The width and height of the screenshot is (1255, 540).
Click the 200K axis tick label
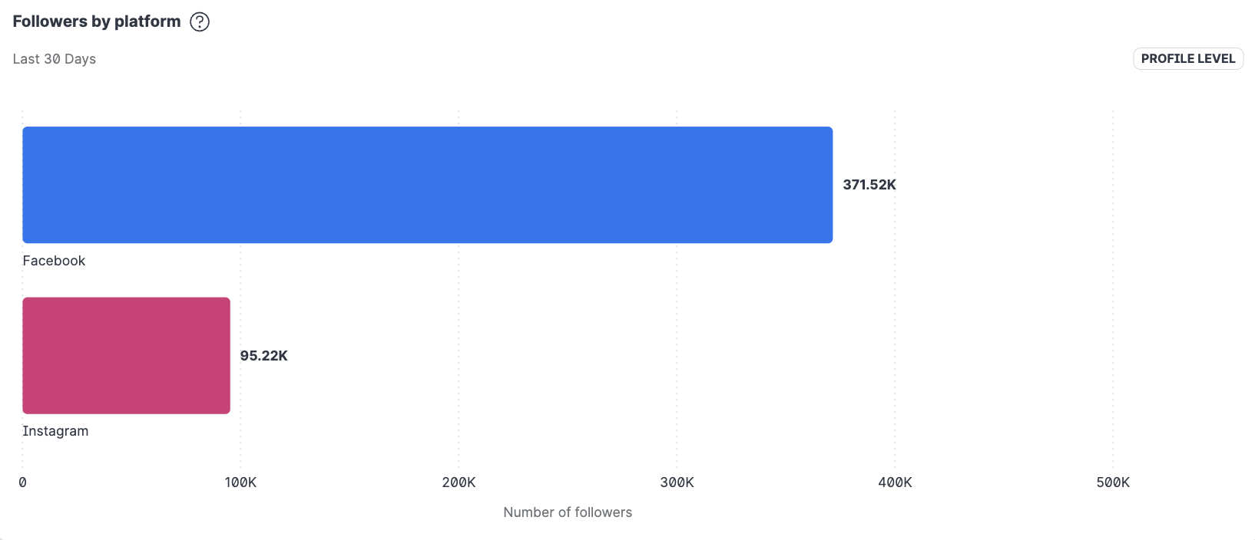pyautogui.click(x=459, y=482)
